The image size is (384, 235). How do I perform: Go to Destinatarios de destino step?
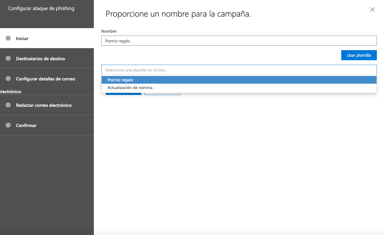(x=40, y=59)
